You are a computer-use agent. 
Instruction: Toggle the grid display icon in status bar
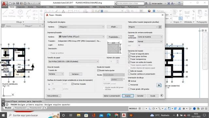[140, 108]
